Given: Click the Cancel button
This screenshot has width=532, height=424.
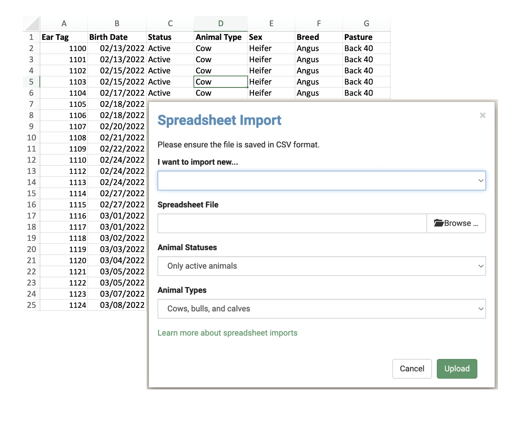Looking at the screenshot, I should point(412,368).
